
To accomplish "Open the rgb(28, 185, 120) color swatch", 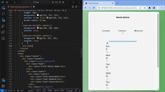I will point(38,38).
